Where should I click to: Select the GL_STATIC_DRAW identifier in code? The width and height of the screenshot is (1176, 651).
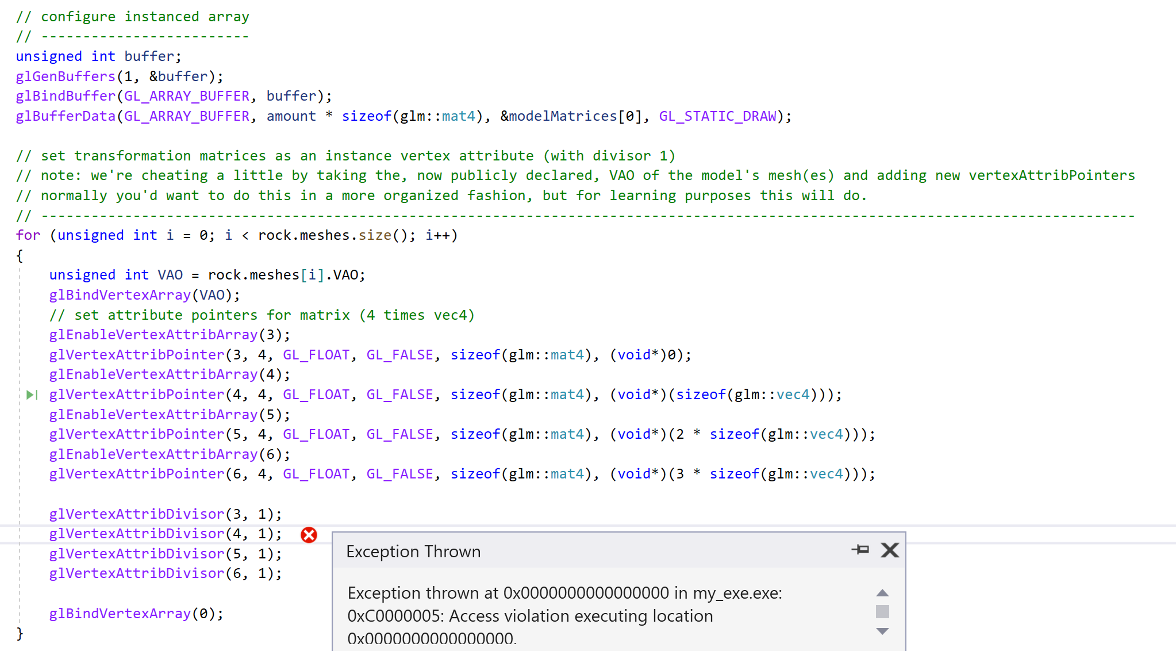(x=717, y=116)
